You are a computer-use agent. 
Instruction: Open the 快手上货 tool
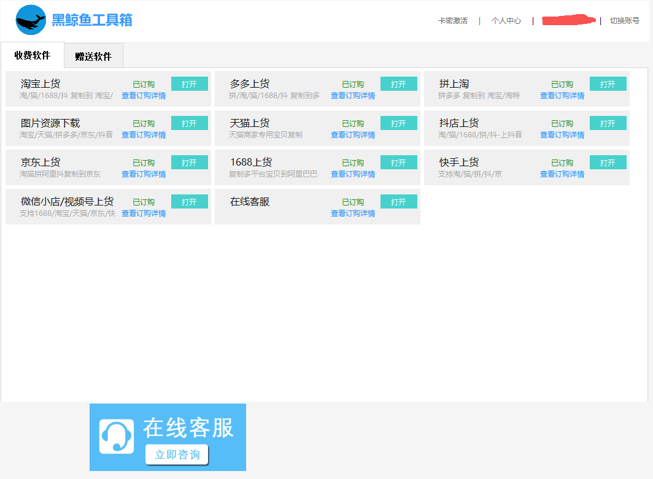(608, 163)
